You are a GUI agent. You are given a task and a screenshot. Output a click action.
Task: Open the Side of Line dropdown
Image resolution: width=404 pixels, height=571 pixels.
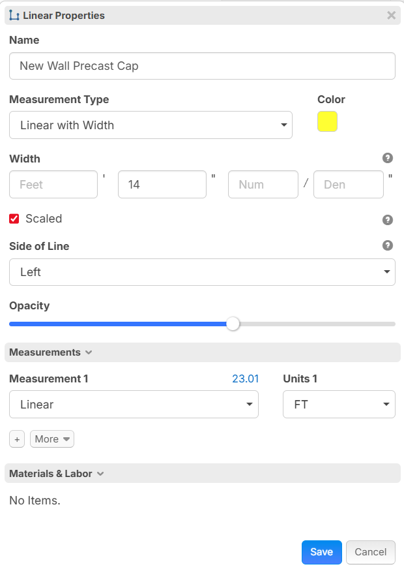[x=202, y=272]
